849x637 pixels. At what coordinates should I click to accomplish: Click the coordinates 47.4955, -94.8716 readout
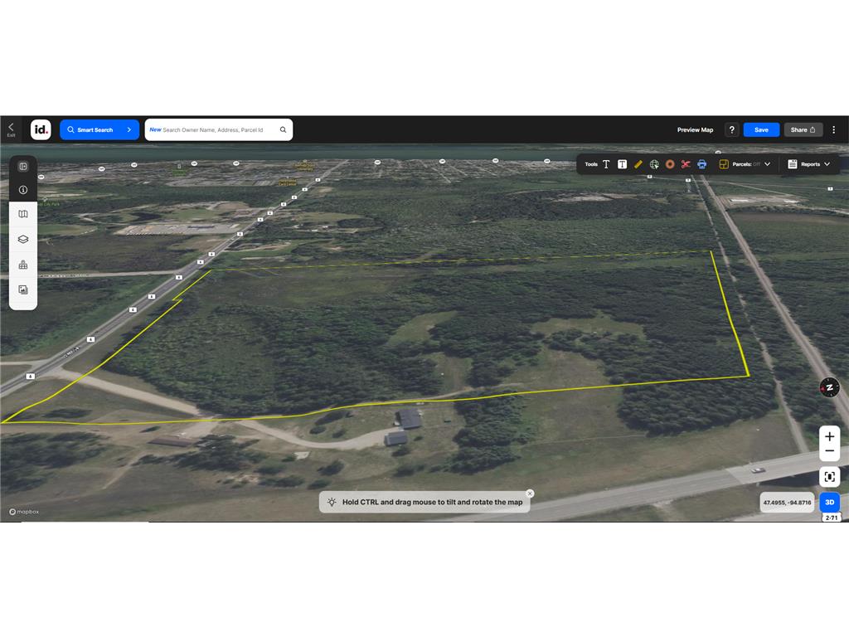[788, 503]
